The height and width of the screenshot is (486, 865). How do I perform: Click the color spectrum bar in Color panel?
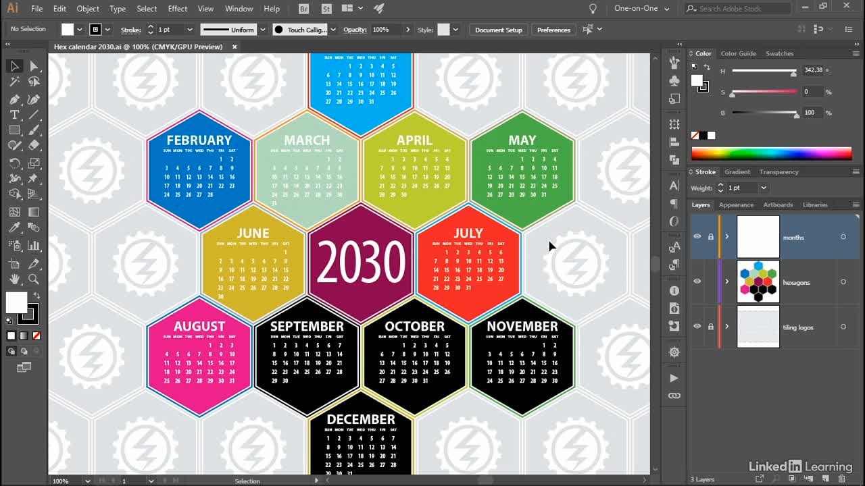pos(771,153)
